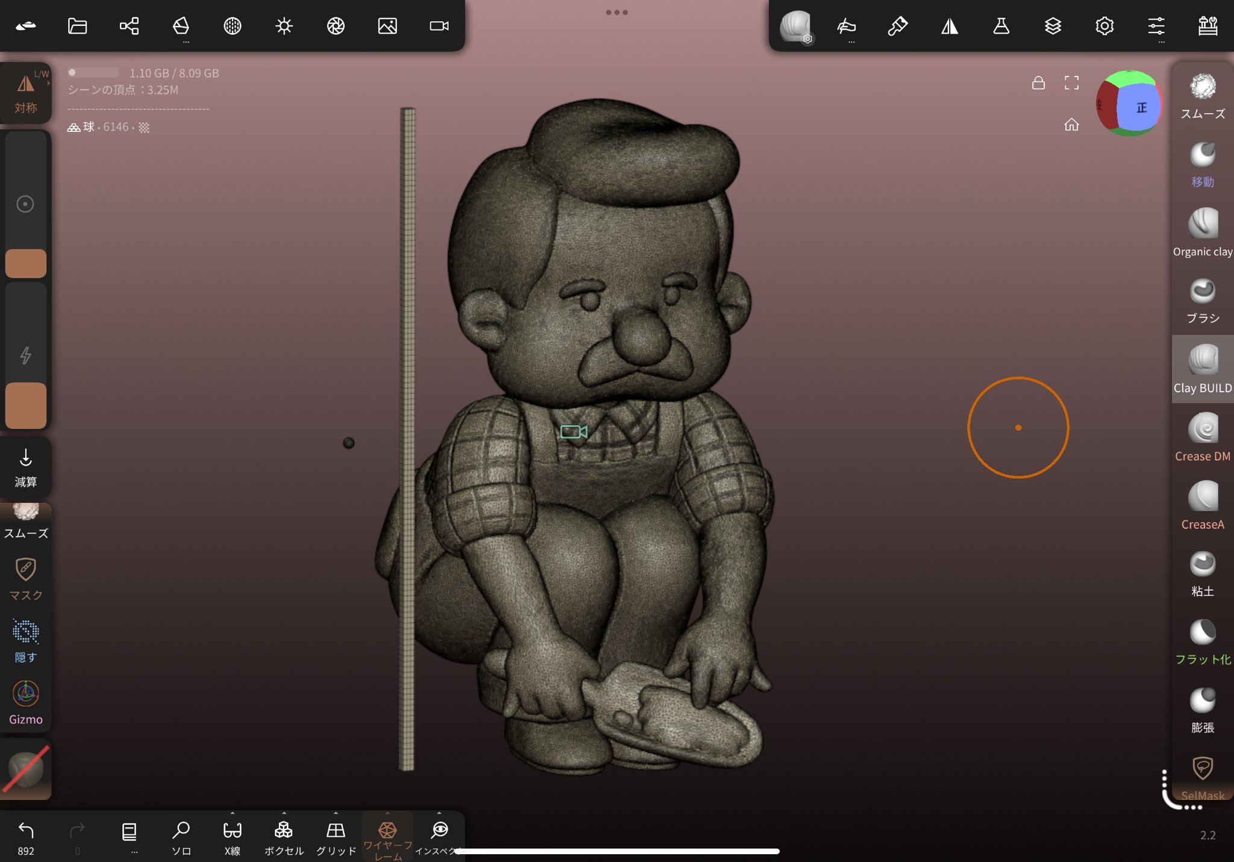1234x862 pixels.
Task: Activate the Gizmo transform tool
Action: pyautogui.click(x=25, y=702)
